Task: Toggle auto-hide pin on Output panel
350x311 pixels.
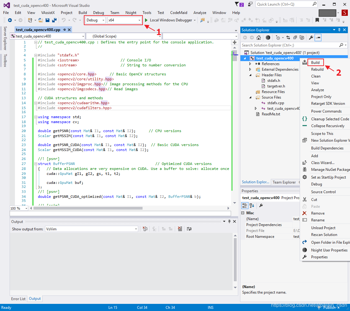Action: (x=229, y=221)
